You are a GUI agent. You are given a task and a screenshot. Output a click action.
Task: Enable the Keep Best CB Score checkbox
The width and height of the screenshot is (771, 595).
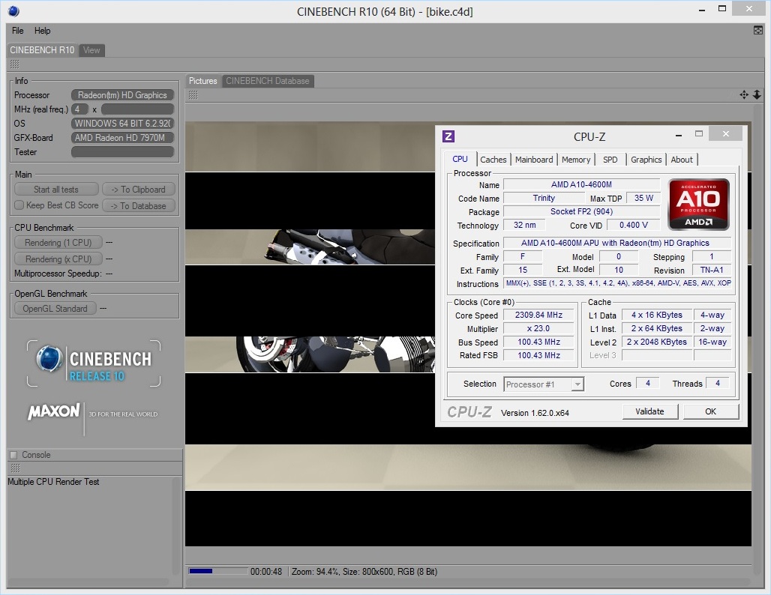tap(19, 205)
